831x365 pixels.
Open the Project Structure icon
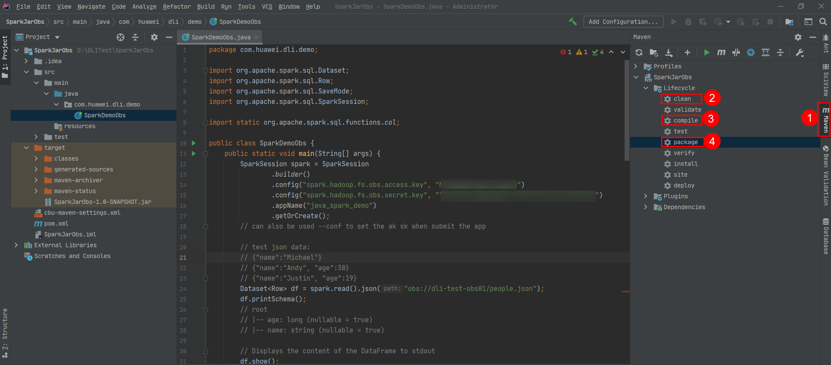[789, 22]
